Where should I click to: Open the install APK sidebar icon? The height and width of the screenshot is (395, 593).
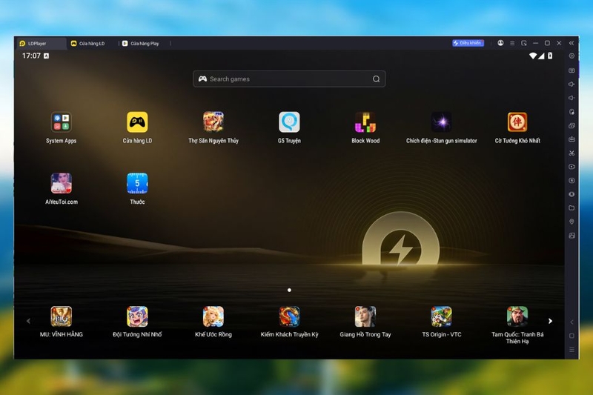pos(572,139)
